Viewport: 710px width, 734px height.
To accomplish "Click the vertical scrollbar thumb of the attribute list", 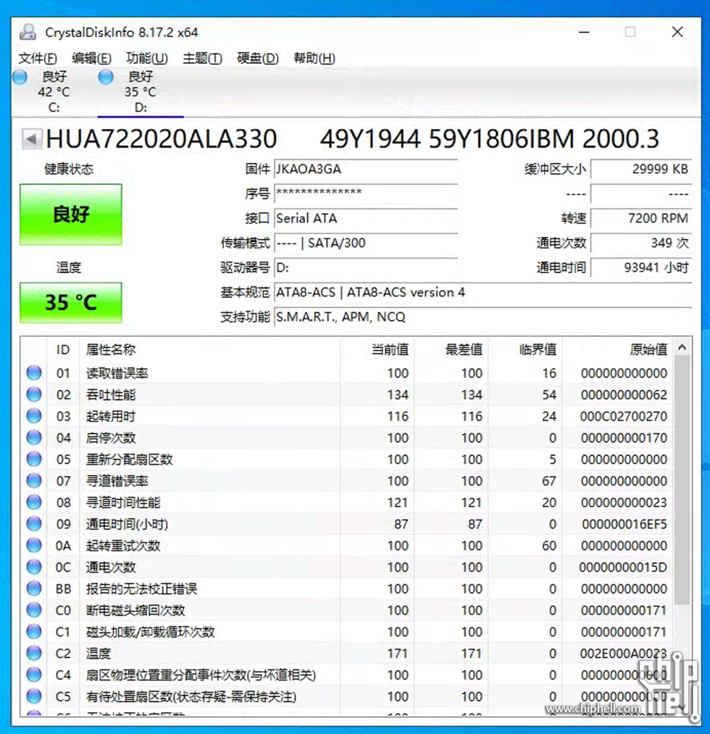I will pos(682,480).
